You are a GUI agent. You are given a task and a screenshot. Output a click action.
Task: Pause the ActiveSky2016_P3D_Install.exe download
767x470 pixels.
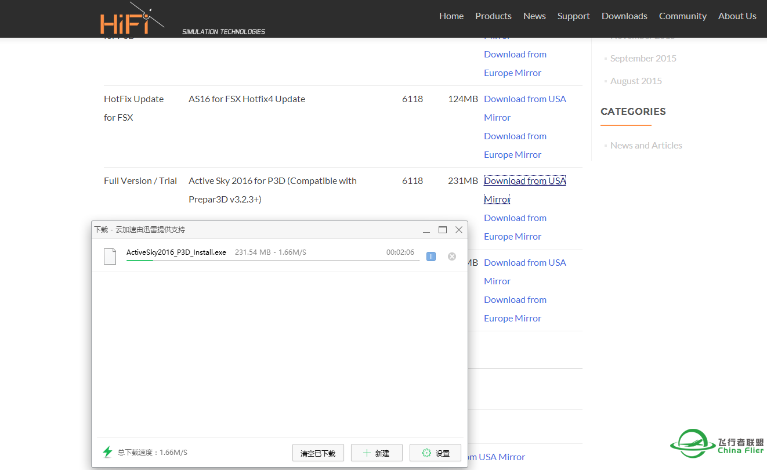431,256
